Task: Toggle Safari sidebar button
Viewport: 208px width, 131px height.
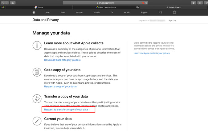Action: tap(13, 3)
